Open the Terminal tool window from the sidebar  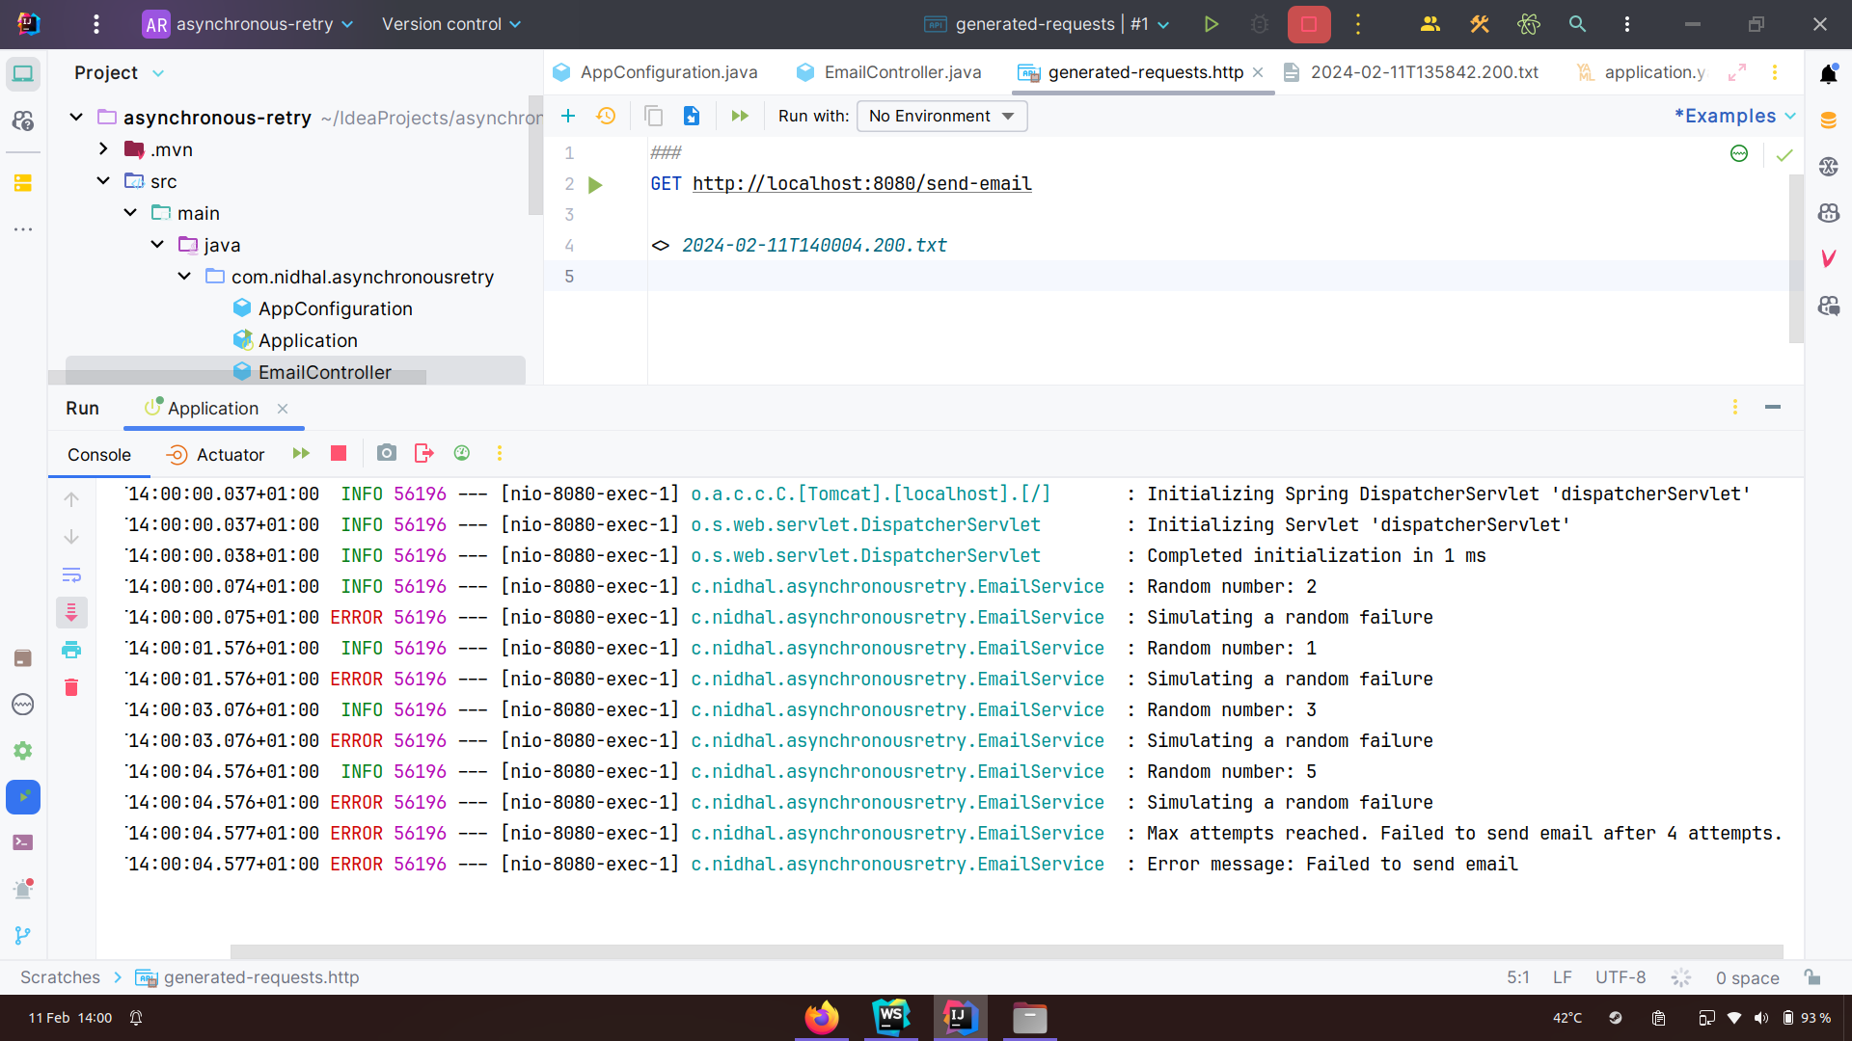click(x=23, y=842)
